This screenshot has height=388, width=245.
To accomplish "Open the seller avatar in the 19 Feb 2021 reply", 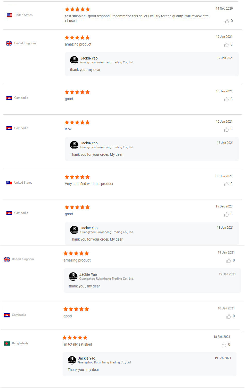I will point(72,360).
